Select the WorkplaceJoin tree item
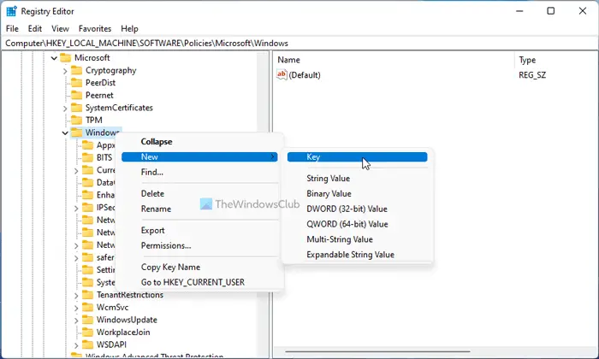599x359 pixels. [x=123, y=333]
